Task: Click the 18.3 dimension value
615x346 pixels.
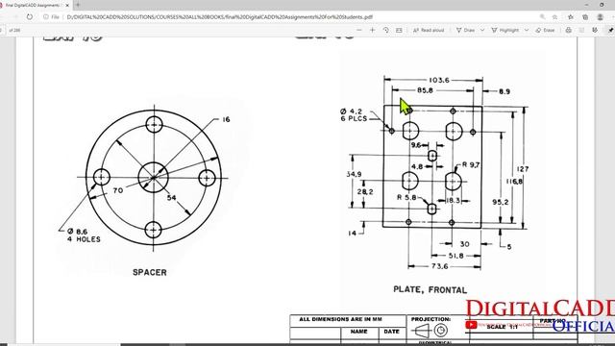Action: click(x=453, y=201)
